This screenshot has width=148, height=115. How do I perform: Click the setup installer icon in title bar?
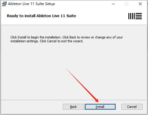click(x=4, y=4)
